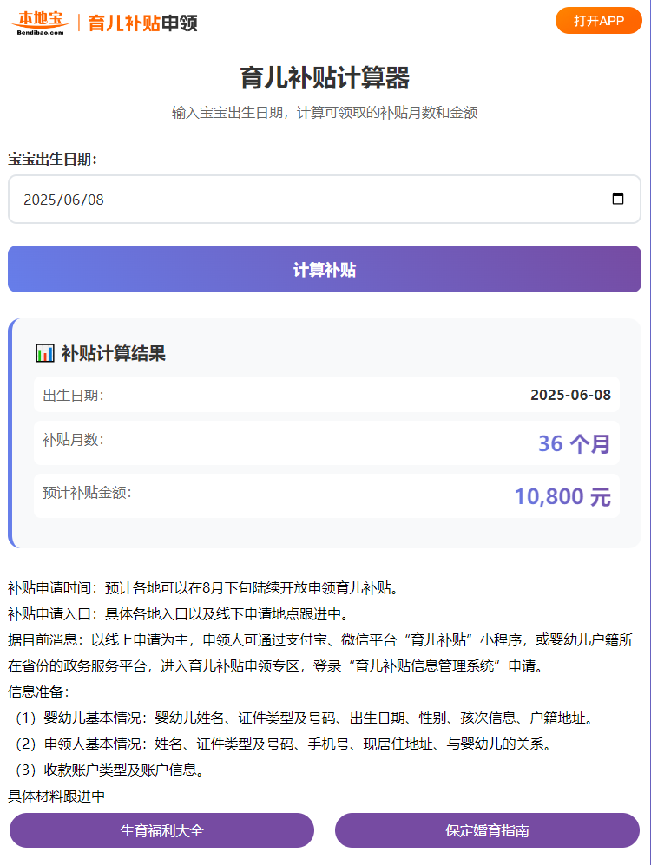651x865 pixels.
Task: Click the 补贴月数 label
Action: pyautogui.click(x=73, y=440)
